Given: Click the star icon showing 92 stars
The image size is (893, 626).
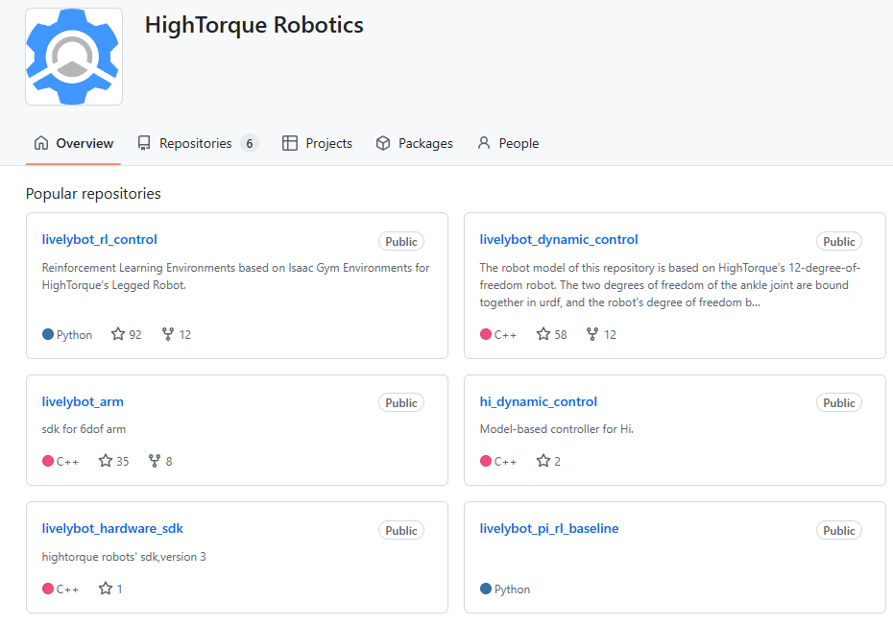Looking at the screenshot, I should click(x=118, y=334).
